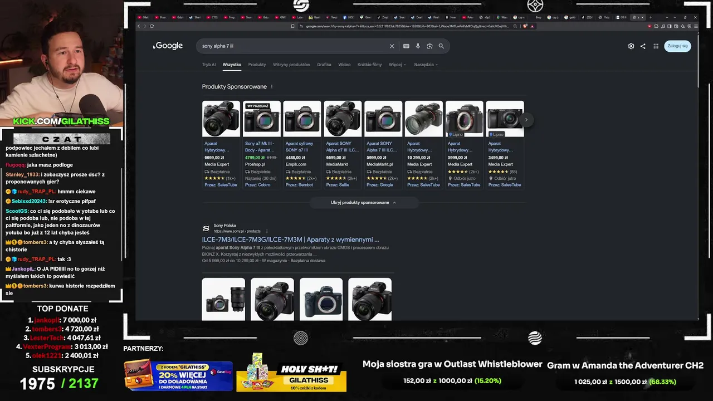This screenshot has height=401, width=713.
Task: Click the Przez: Cobiro link
Action: click(x=258, y=185)
